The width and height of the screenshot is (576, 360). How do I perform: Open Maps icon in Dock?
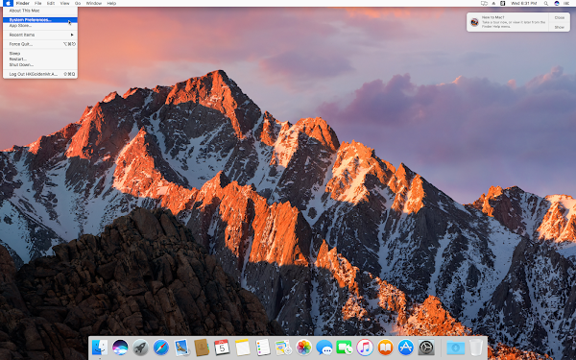[283, 348]
